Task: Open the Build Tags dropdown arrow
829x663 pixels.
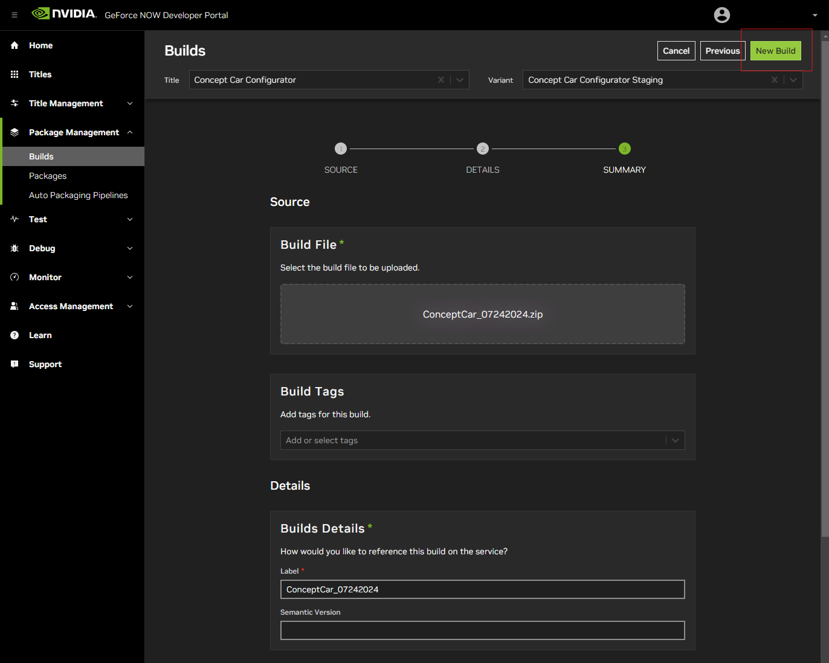Action: (676, 440)
